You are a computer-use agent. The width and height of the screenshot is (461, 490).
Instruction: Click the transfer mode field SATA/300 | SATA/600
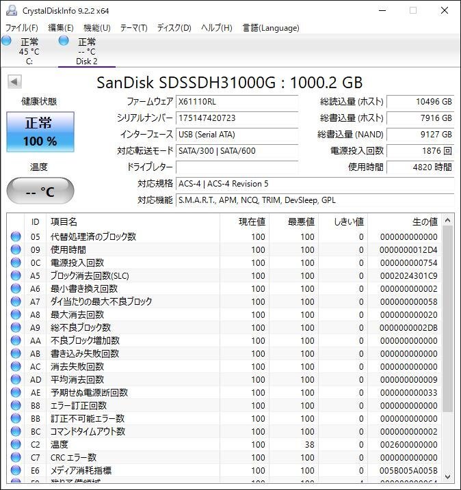click(237, 151)
